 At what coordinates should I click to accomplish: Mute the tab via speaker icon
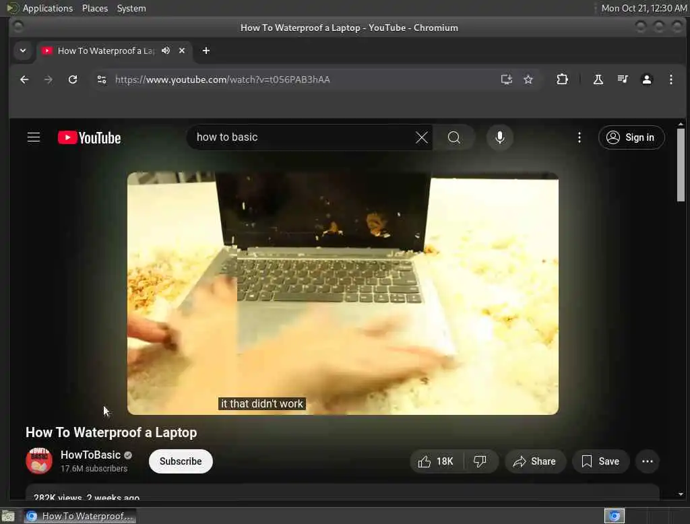pos(166,51)
